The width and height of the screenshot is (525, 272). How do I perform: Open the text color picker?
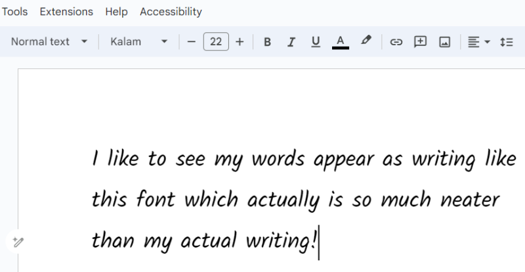(340, 42)
